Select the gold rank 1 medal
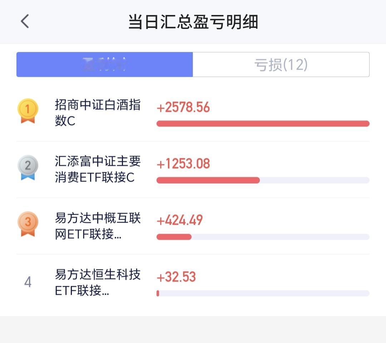386x343 pixels. coord(28,111)
